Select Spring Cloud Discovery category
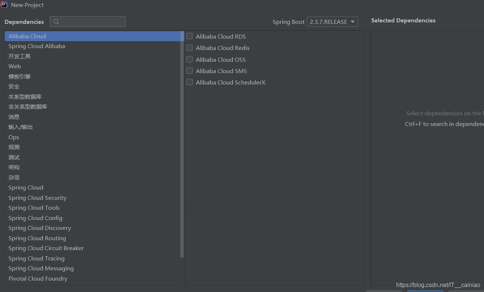Screen dimensions: 484x292 (92, 228)
